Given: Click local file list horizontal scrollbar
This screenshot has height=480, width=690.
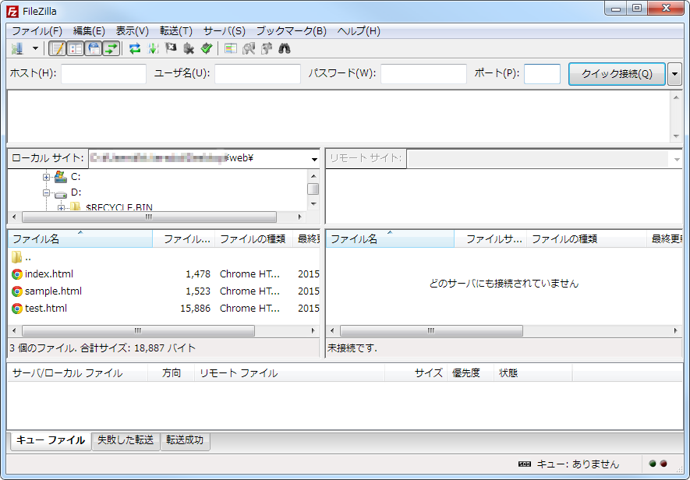Looking at the screenshot, I should (x=138, y=330).
